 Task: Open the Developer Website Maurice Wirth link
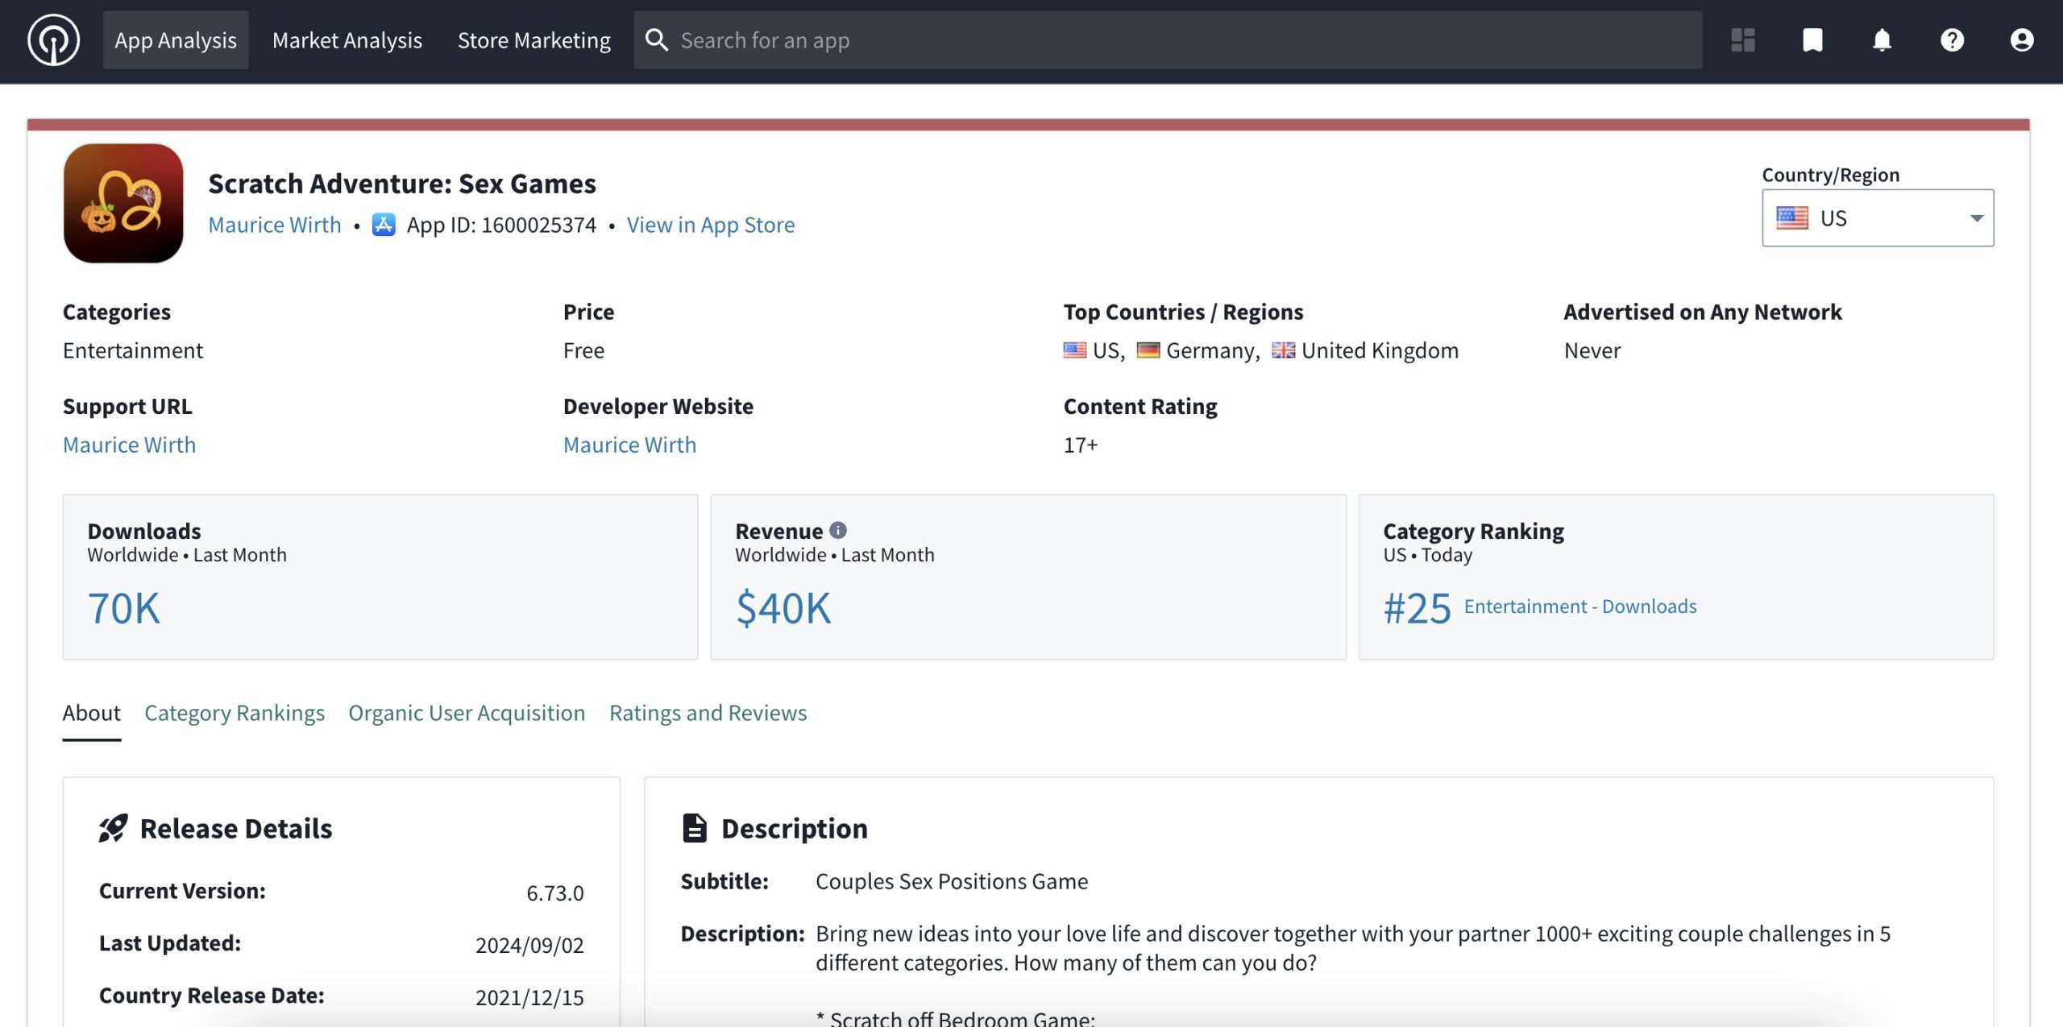pyautogui.click(x=629, y=445)
